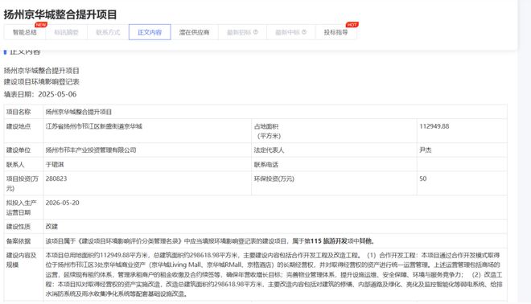
Task: Open the 最新招标 tab
Action: tap(242, 32)
